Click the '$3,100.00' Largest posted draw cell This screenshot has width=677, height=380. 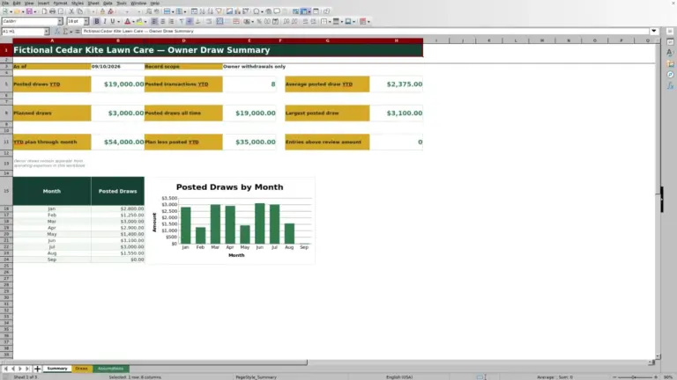396,113
